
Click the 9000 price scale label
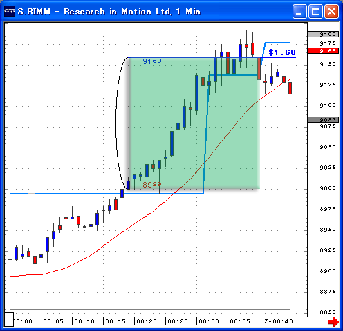[x=328, y=188]
